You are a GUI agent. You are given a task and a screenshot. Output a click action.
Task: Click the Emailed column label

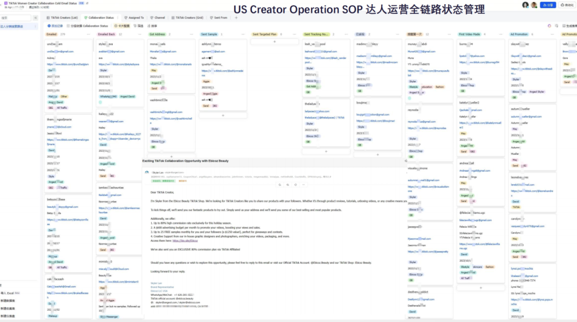51,34
